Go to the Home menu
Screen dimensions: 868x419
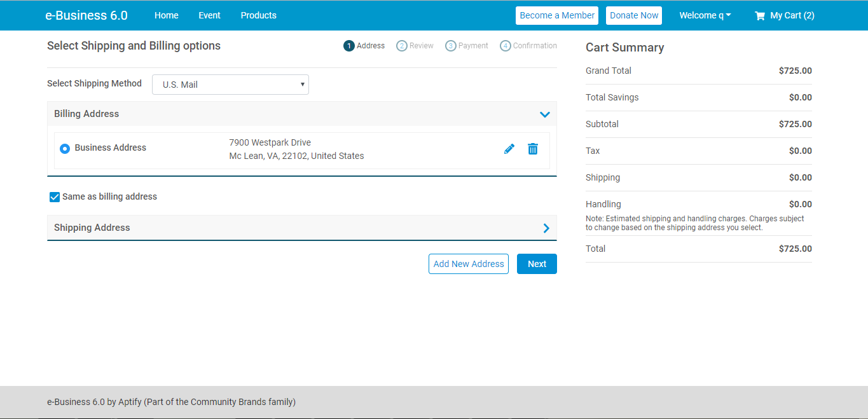167,15
